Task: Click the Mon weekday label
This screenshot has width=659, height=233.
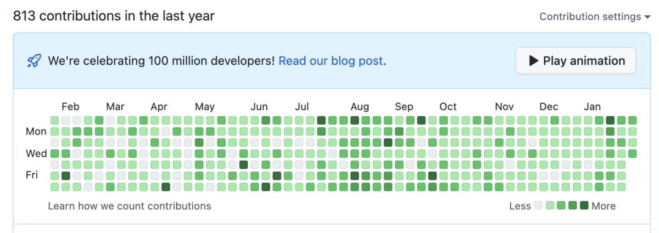Action: pos(36,132)
